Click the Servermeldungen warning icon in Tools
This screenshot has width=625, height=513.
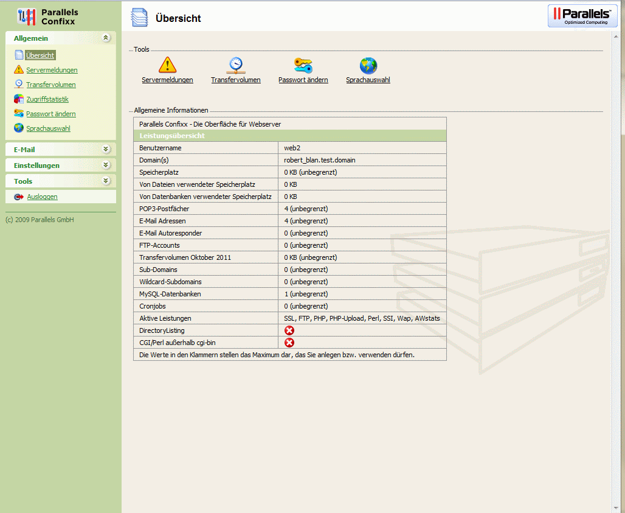click(167, 65)
